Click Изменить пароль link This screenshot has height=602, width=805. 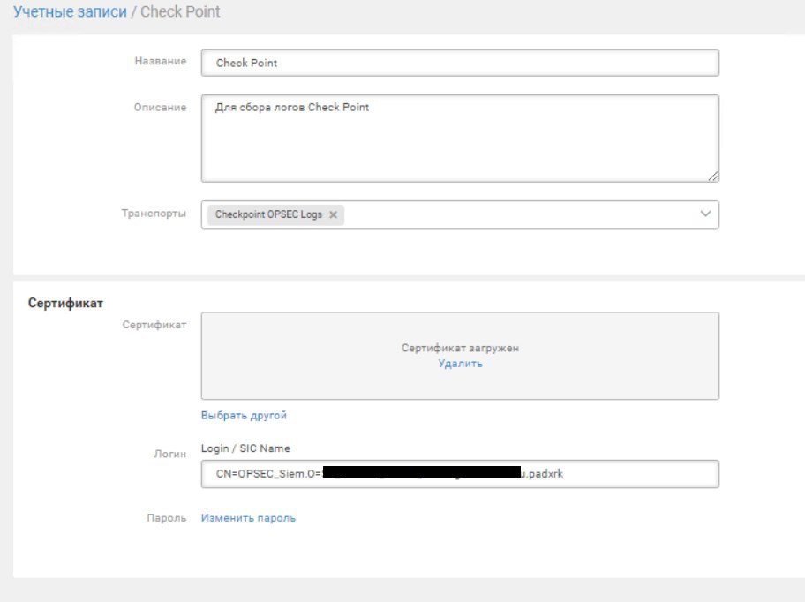click(249, 518)
